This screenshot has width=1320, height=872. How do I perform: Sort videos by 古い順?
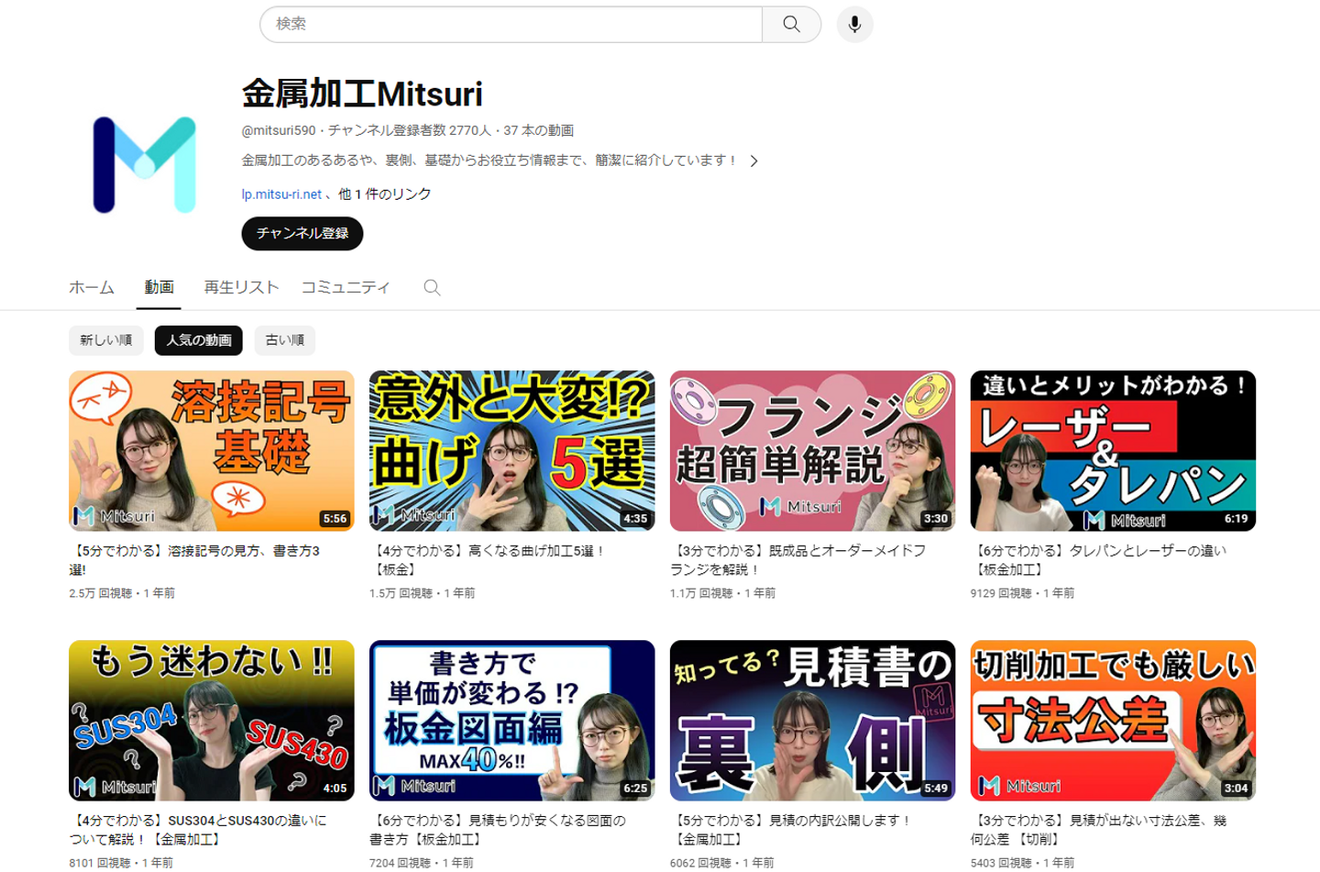(x=285, y=340)
